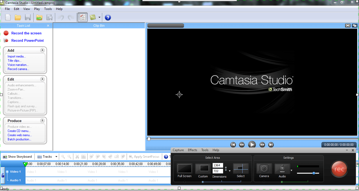Image resolution: width=359 pixels, height=191 pixels.
Task: Click the Redo arrow in the toolbar
Action: (70, 18)
